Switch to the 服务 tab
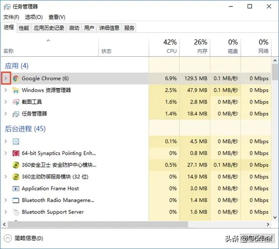Viewport: 279px width, 249px height. [x=129, y=28]
